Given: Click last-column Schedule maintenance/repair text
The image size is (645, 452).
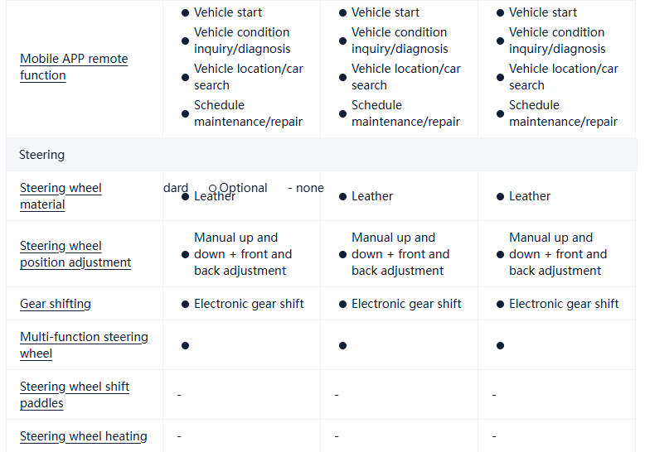Looking at the screenshot, I should [x=563, y=113].
